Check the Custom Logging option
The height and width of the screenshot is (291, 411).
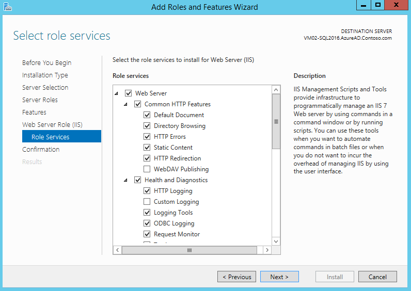coord(147,202)
